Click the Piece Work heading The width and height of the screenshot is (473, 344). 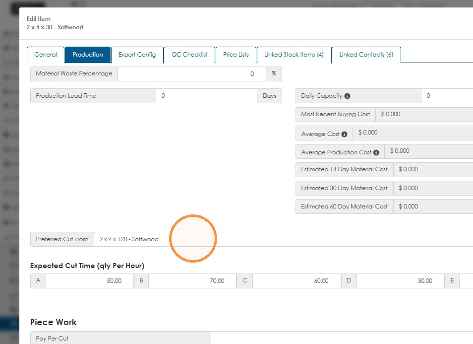click(54, 322)
